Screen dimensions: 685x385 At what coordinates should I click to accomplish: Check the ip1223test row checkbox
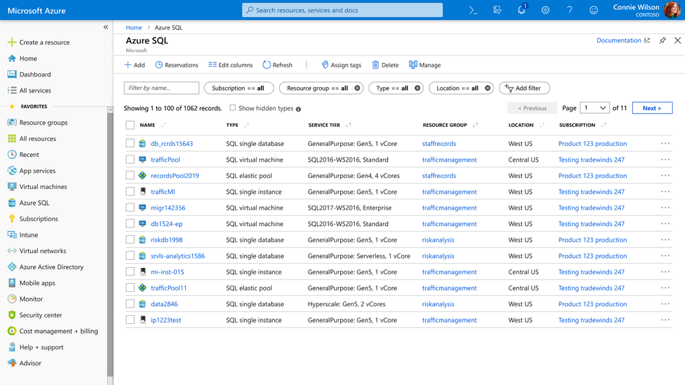coord(130,320)
